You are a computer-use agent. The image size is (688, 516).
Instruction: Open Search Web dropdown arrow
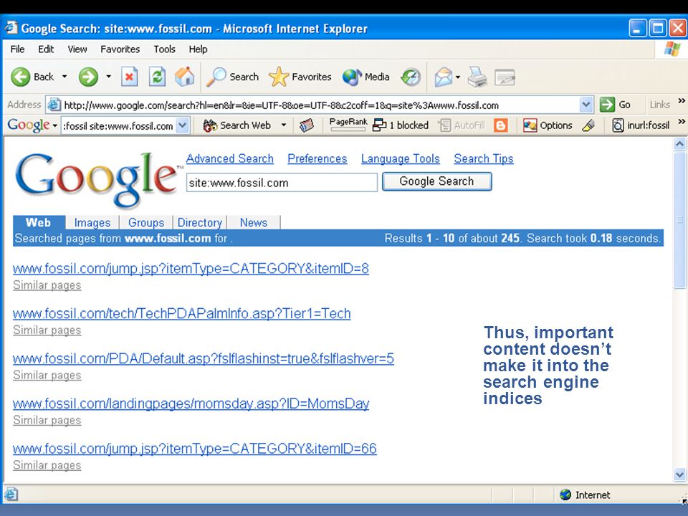[284, 125]
